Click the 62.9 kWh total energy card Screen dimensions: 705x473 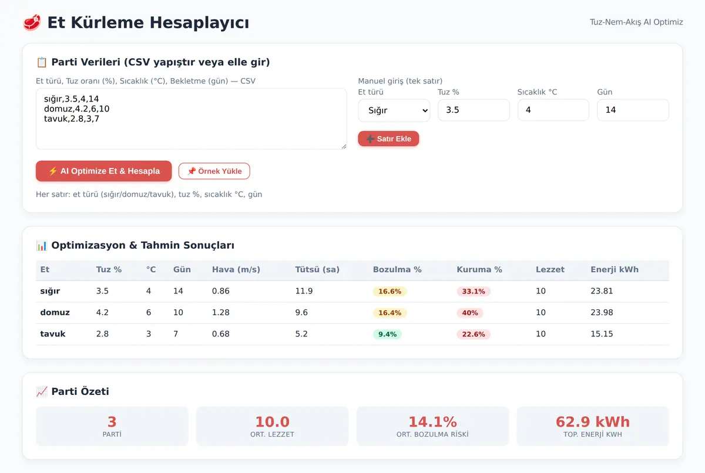593,426
